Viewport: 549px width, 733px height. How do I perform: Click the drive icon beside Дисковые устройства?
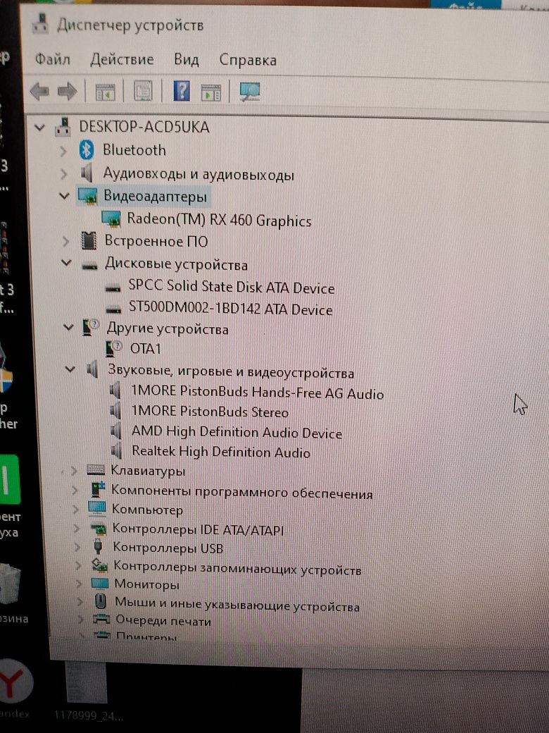pos(89,266)
